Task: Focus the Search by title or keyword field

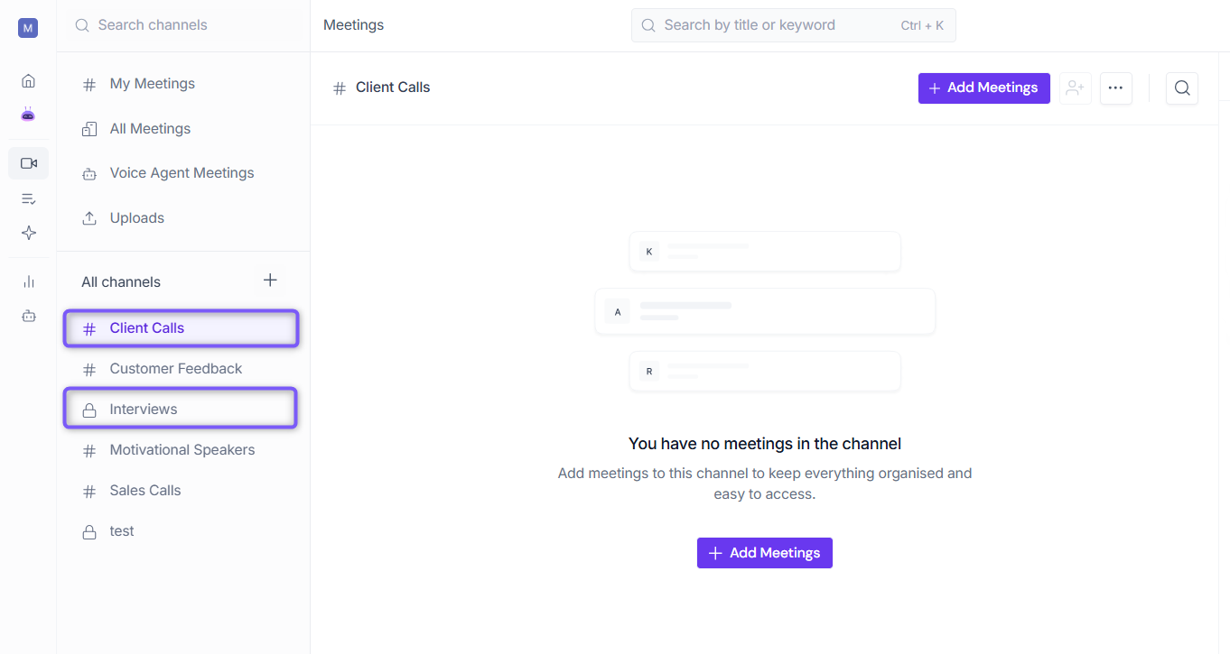Action: tap(794, 25)
